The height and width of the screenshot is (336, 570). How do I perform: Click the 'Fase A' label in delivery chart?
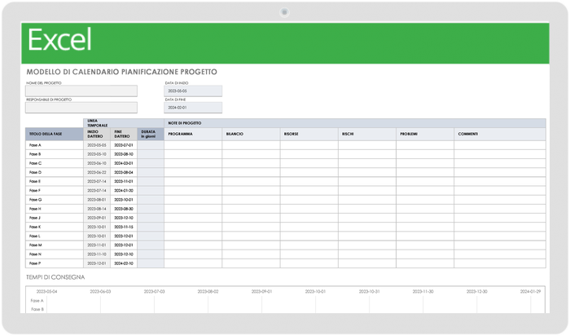pos(37,301)
